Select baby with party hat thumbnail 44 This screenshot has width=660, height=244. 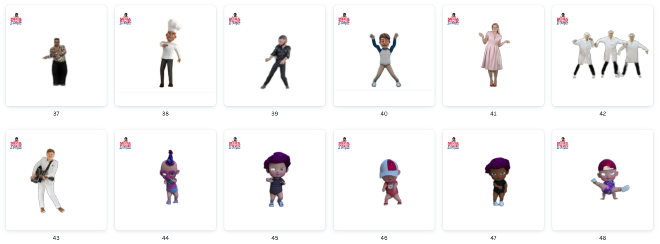(165, 180)
